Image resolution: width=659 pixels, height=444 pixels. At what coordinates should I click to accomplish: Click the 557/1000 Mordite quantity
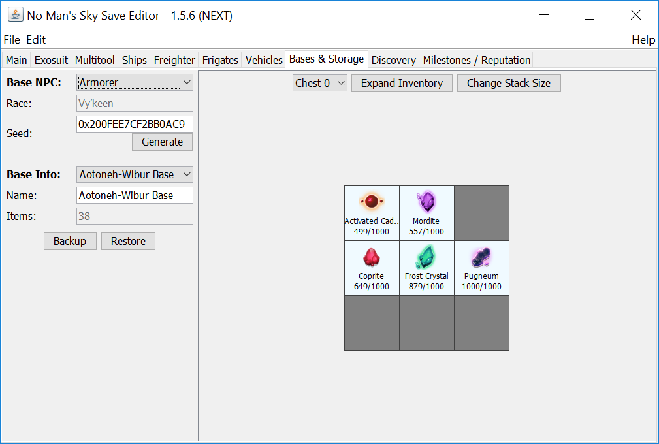click(426, 231)
